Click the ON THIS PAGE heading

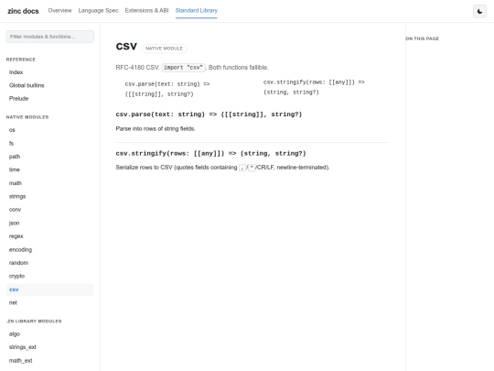422,38
